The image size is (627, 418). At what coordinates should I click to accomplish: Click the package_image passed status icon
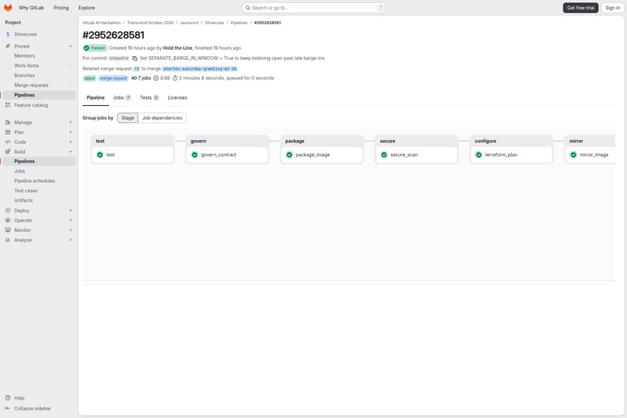[x=289, y=155]
